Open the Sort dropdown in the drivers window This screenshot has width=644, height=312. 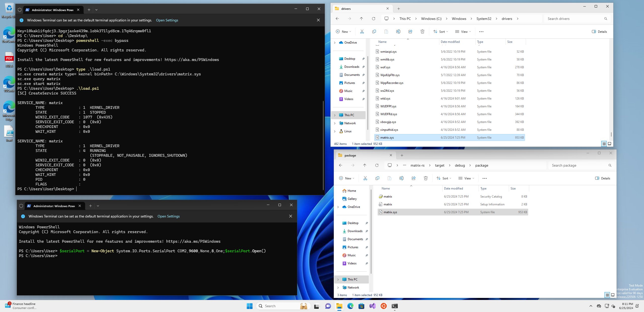[440, 32]
